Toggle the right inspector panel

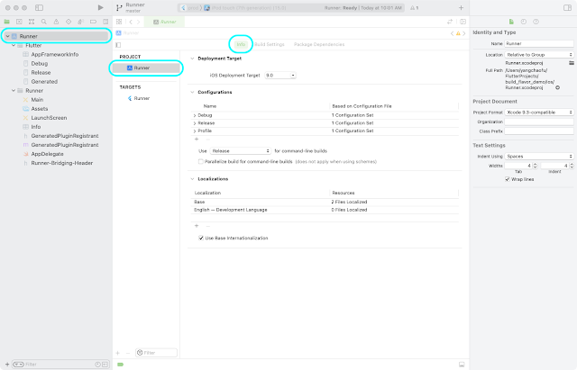point(567,8)
